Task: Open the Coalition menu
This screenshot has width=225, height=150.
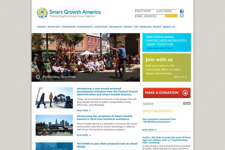Action: point(101,27)
